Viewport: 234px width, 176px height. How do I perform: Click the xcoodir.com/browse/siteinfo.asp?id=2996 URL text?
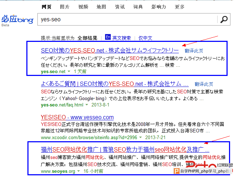(x=89, y=138)
